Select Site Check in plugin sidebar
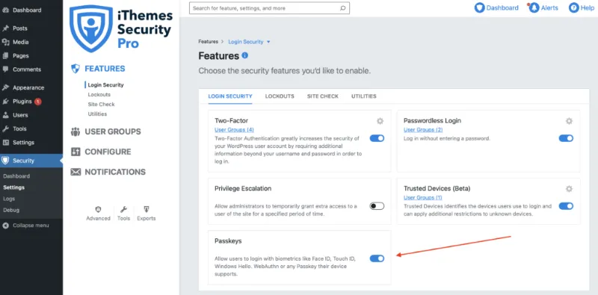 (101, 104)
